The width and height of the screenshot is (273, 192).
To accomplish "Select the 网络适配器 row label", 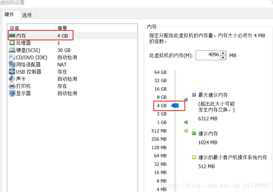I will pyautogui.click(x=29, y=64).
